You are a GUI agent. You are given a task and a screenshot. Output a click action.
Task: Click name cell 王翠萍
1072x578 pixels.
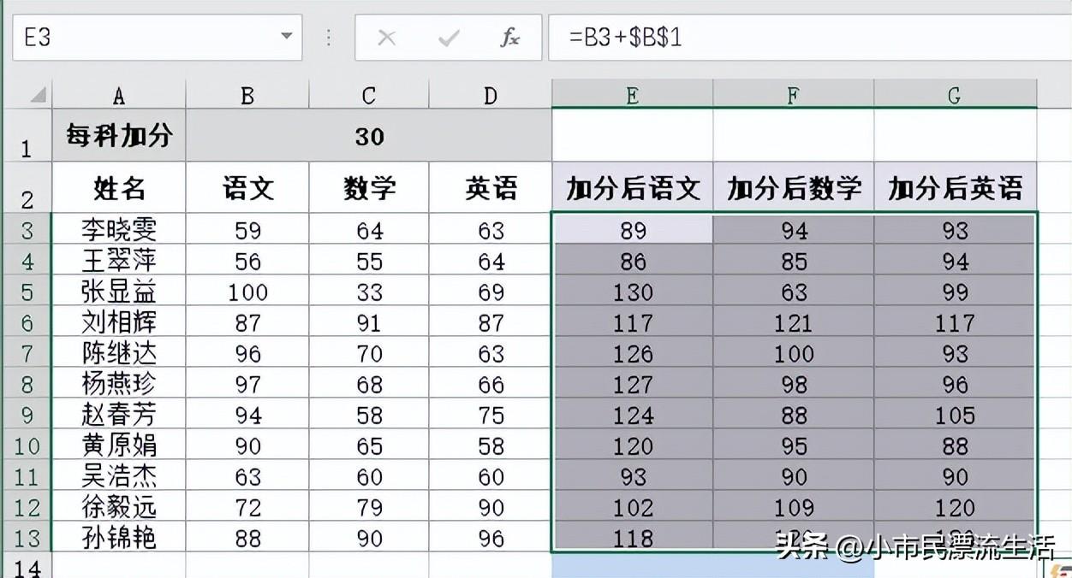(119, 261)
